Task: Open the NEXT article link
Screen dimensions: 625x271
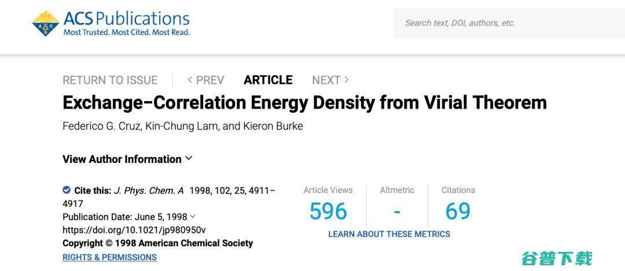Action: pyautogui.click(x=330, y=80)
